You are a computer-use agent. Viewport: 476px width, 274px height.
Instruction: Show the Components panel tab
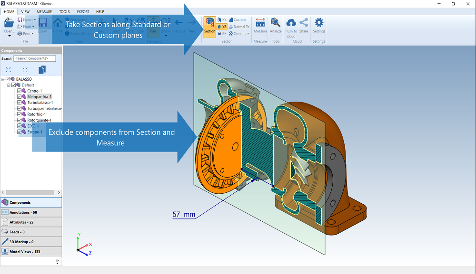tap(31, 202)
